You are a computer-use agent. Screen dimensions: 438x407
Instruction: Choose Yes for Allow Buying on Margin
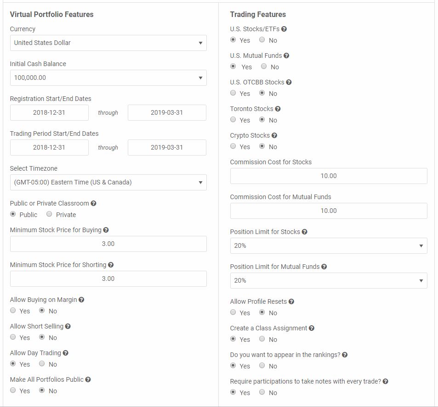point(13,310)
